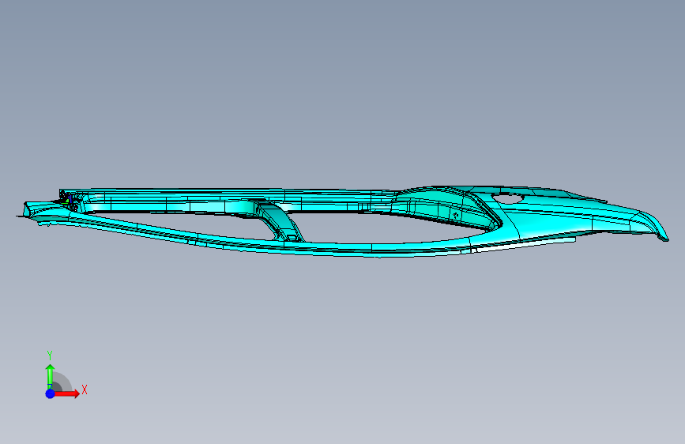Screen dimensions: 685x444
Task: Click the blue Z axis dot on the triad
Action: click(x=51, y=393)
